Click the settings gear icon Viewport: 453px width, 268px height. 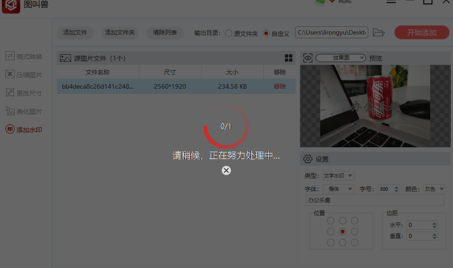(308, 159)
